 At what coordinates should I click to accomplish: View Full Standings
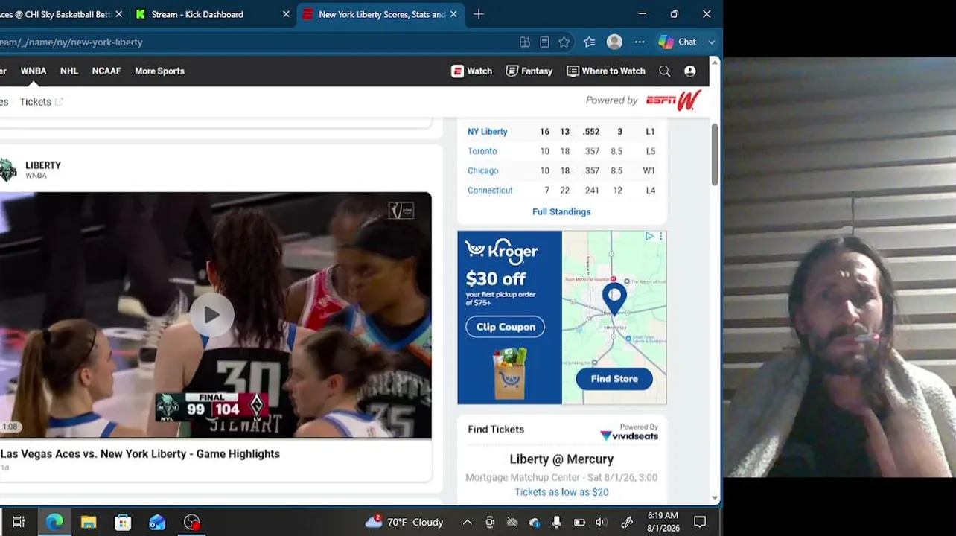click(x=561, y=212)
